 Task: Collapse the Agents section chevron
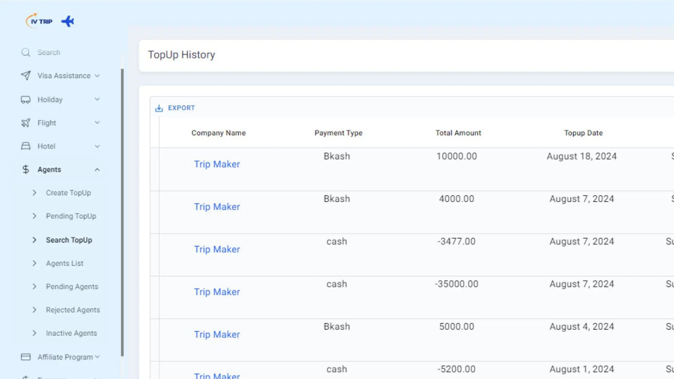[x=97, y=170]
